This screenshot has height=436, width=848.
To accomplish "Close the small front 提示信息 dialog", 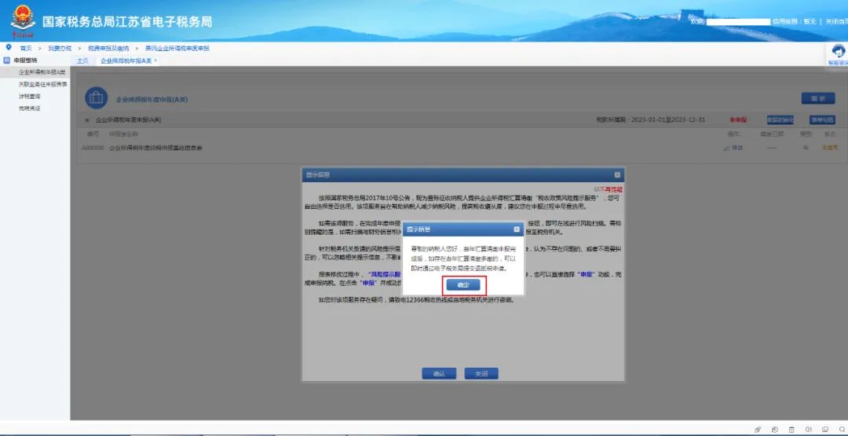I will click(516, 229).
